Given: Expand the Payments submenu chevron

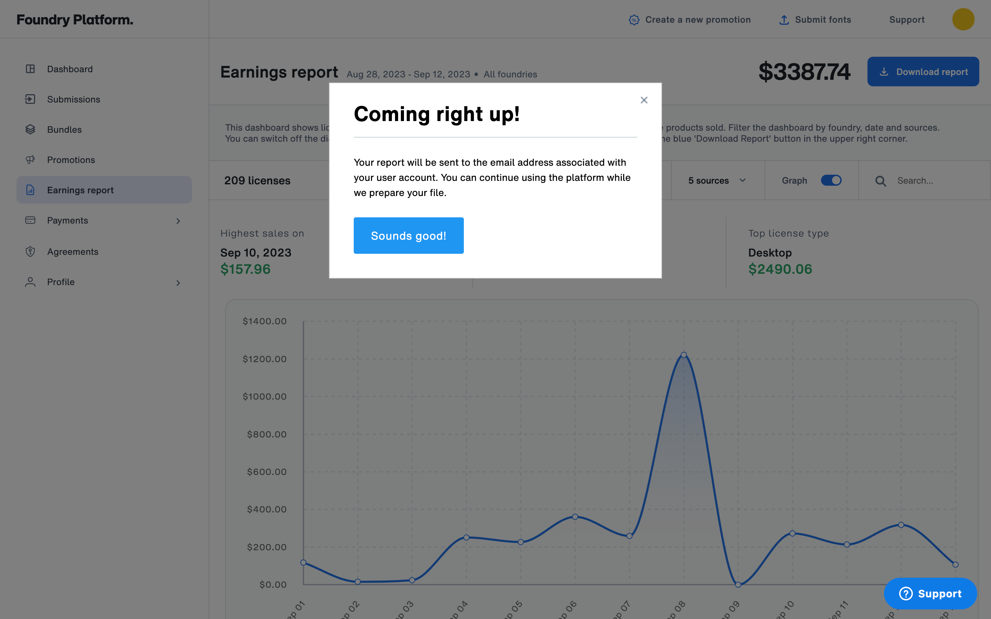Looking at the screenshot, I should [178, 221].
